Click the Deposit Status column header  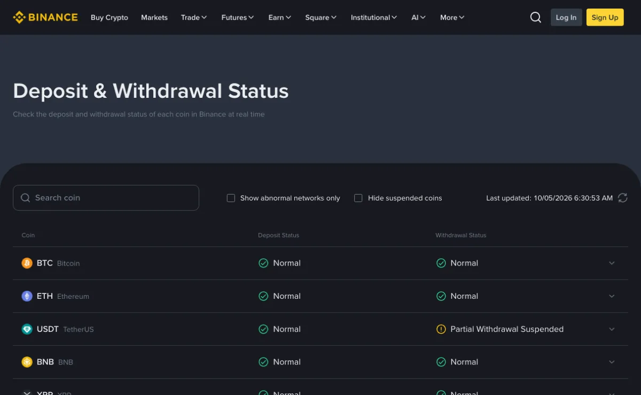[x=278, y=235]
